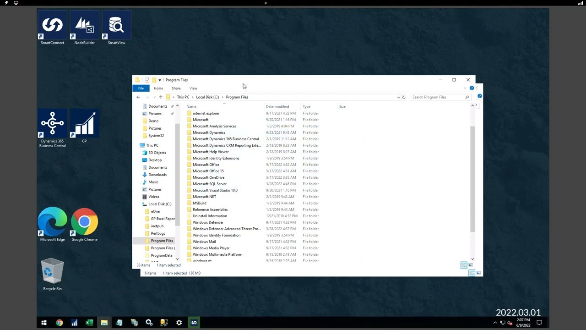Click the File Explorer taskbar icon

(x=104, y=323)
